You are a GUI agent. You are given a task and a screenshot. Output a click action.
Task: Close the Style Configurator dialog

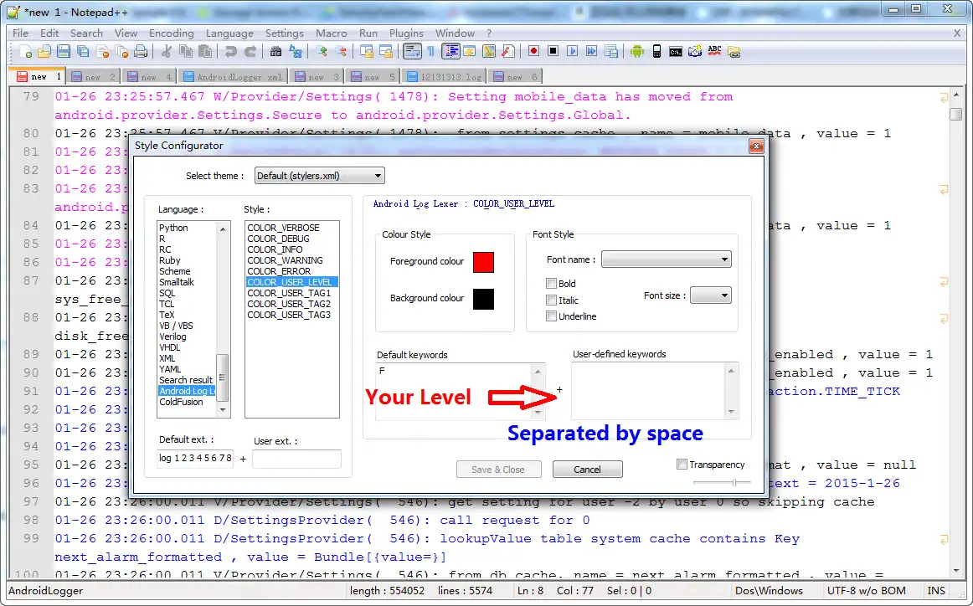(x=756, y=146)
